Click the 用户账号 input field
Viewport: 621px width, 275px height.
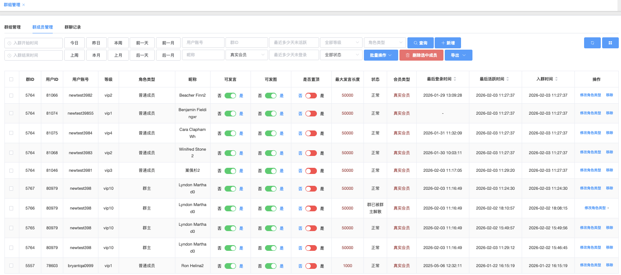click(x=203, y=43)
